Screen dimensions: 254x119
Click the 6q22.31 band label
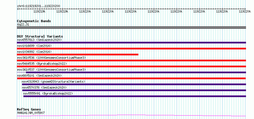tap(23, 25)
